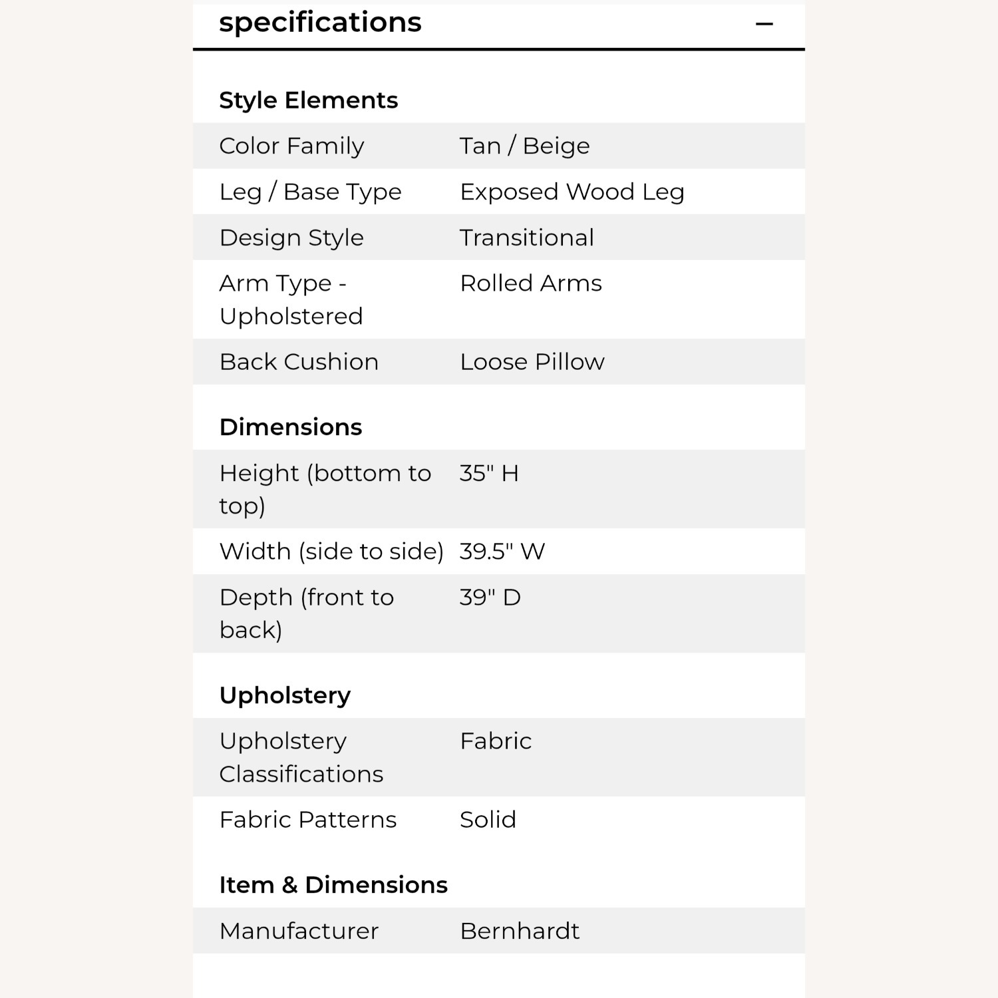The width and height of the screenshot is (998, 998).
Task: Select the Dimensions section heading
Action: click(x=290, y=427)
